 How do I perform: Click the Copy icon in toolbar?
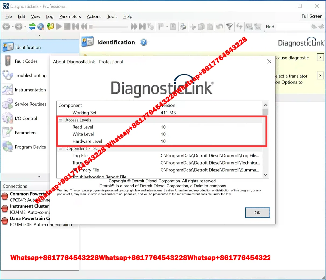point(201,26)
